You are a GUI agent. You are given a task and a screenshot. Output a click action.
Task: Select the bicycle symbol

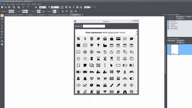point(125,79)
